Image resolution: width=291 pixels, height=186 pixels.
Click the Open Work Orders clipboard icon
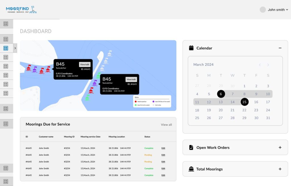[x=191, y=147]
